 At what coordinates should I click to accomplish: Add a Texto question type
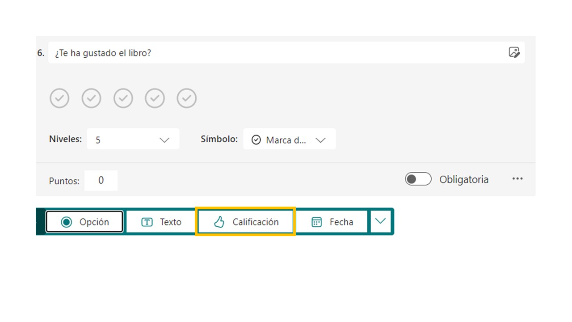pyautogui.click(x=161, y=222)
